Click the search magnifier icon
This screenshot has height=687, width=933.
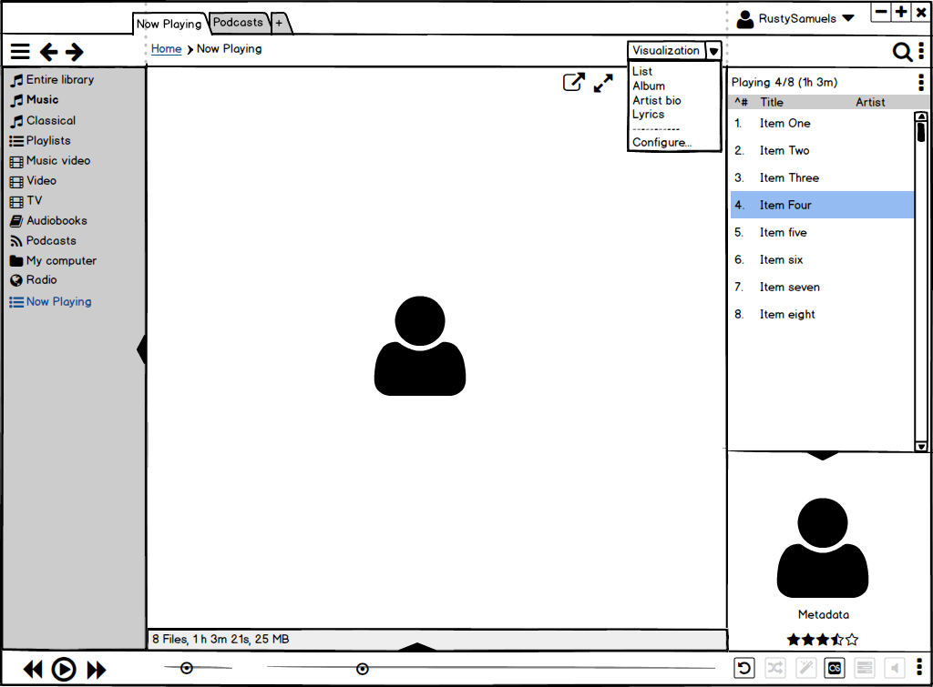(901, 52)
